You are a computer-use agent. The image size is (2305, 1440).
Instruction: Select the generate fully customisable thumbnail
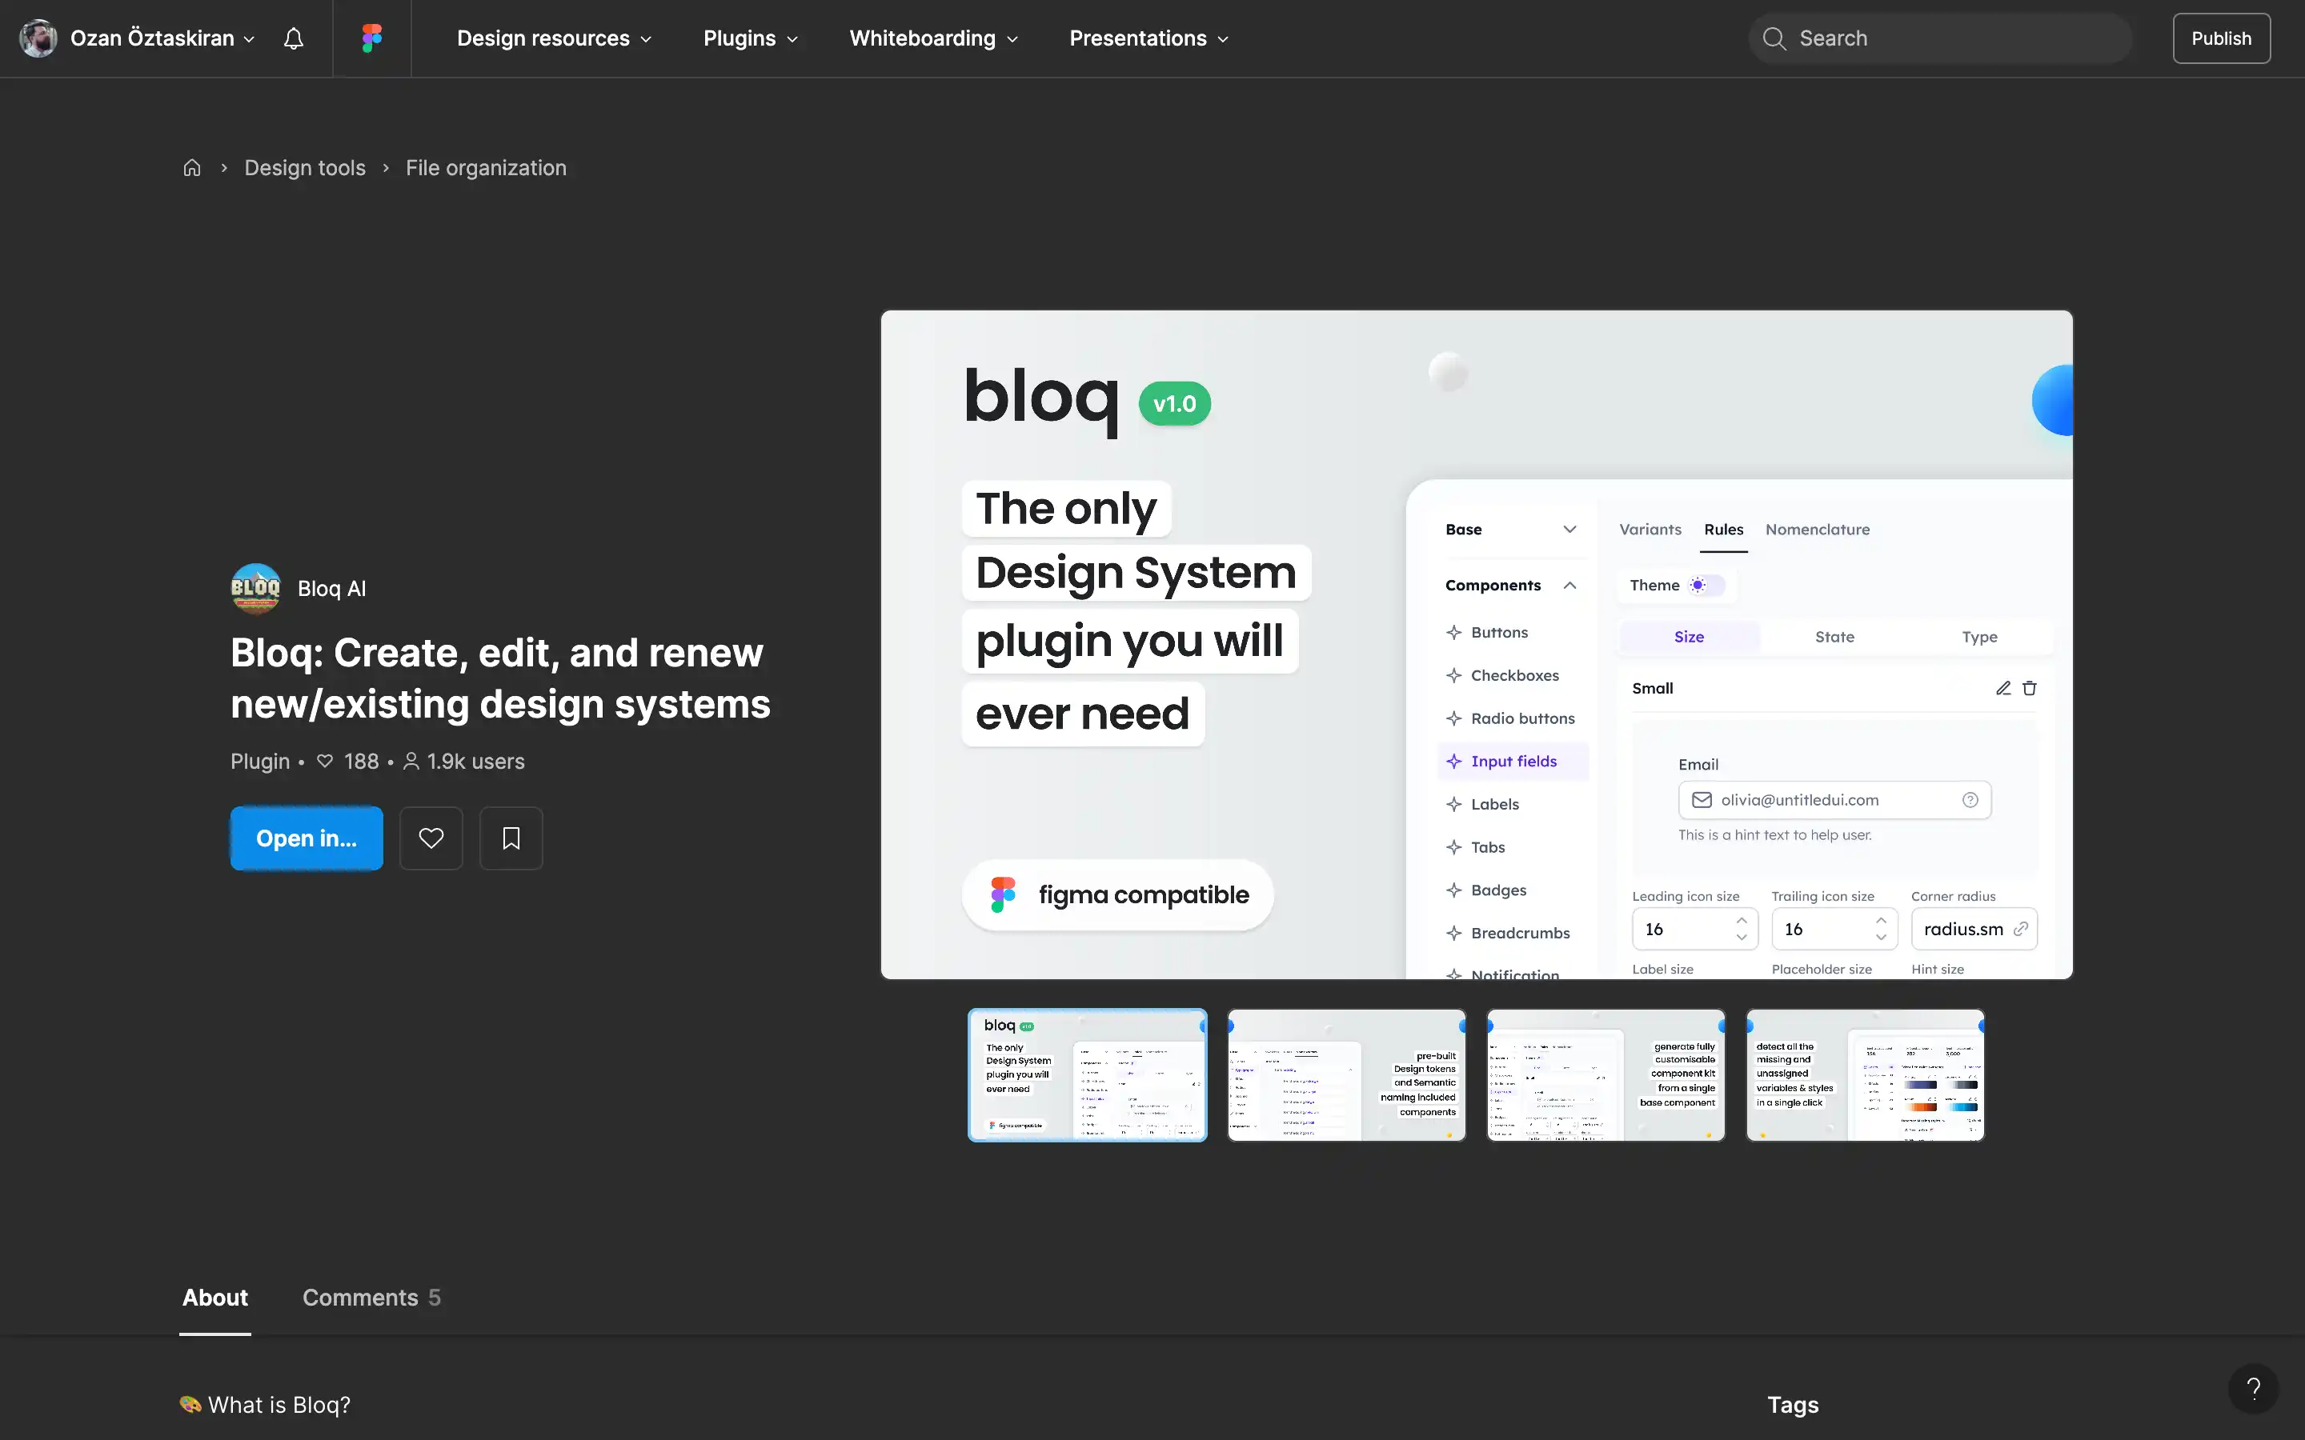coord(1605,1075)
